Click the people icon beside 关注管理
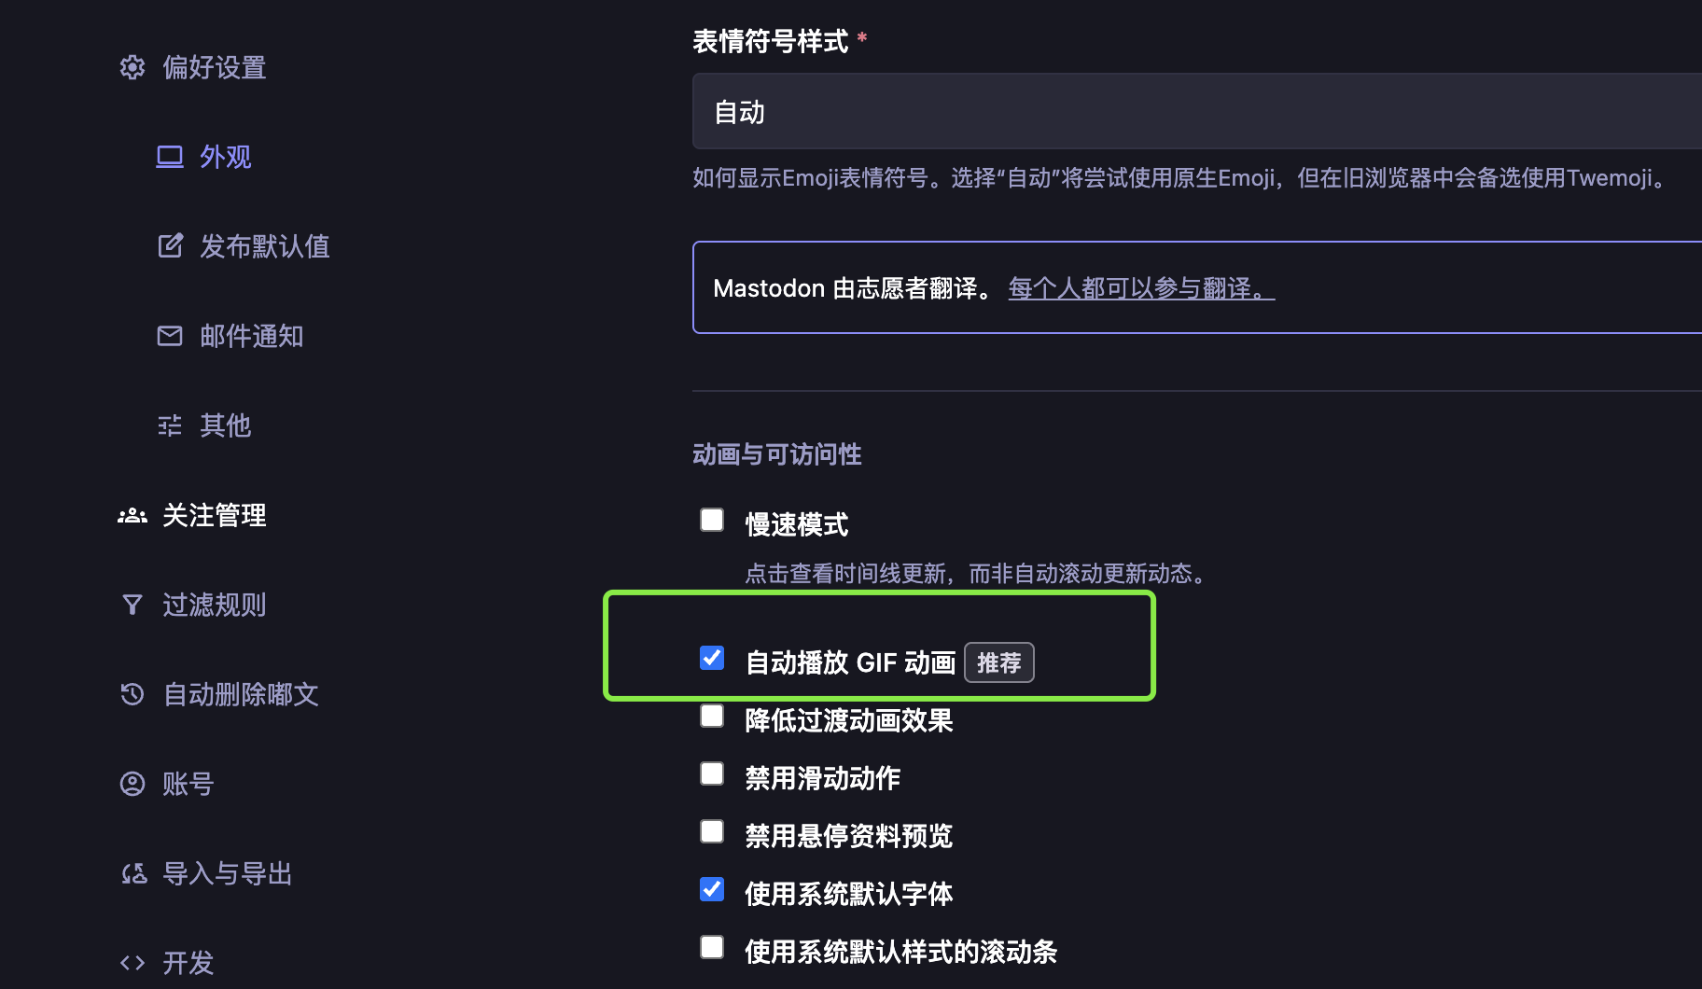 tap(133, 515)
